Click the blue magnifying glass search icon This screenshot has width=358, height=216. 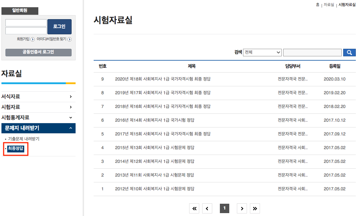point(349,52)
